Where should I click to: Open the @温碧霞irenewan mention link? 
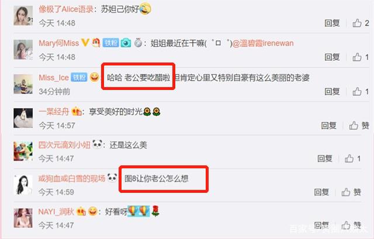tap(263, 43)
